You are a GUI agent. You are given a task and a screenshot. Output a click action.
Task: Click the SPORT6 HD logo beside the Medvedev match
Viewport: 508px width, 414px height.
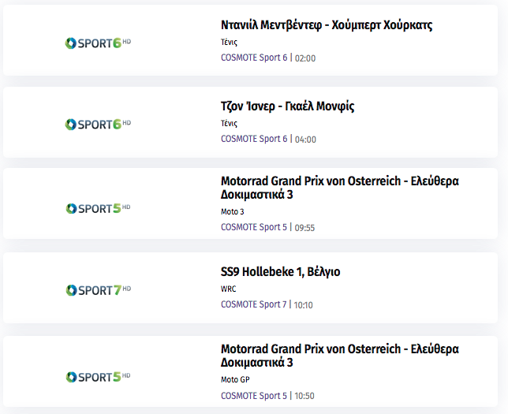click(x=98, y=43)
